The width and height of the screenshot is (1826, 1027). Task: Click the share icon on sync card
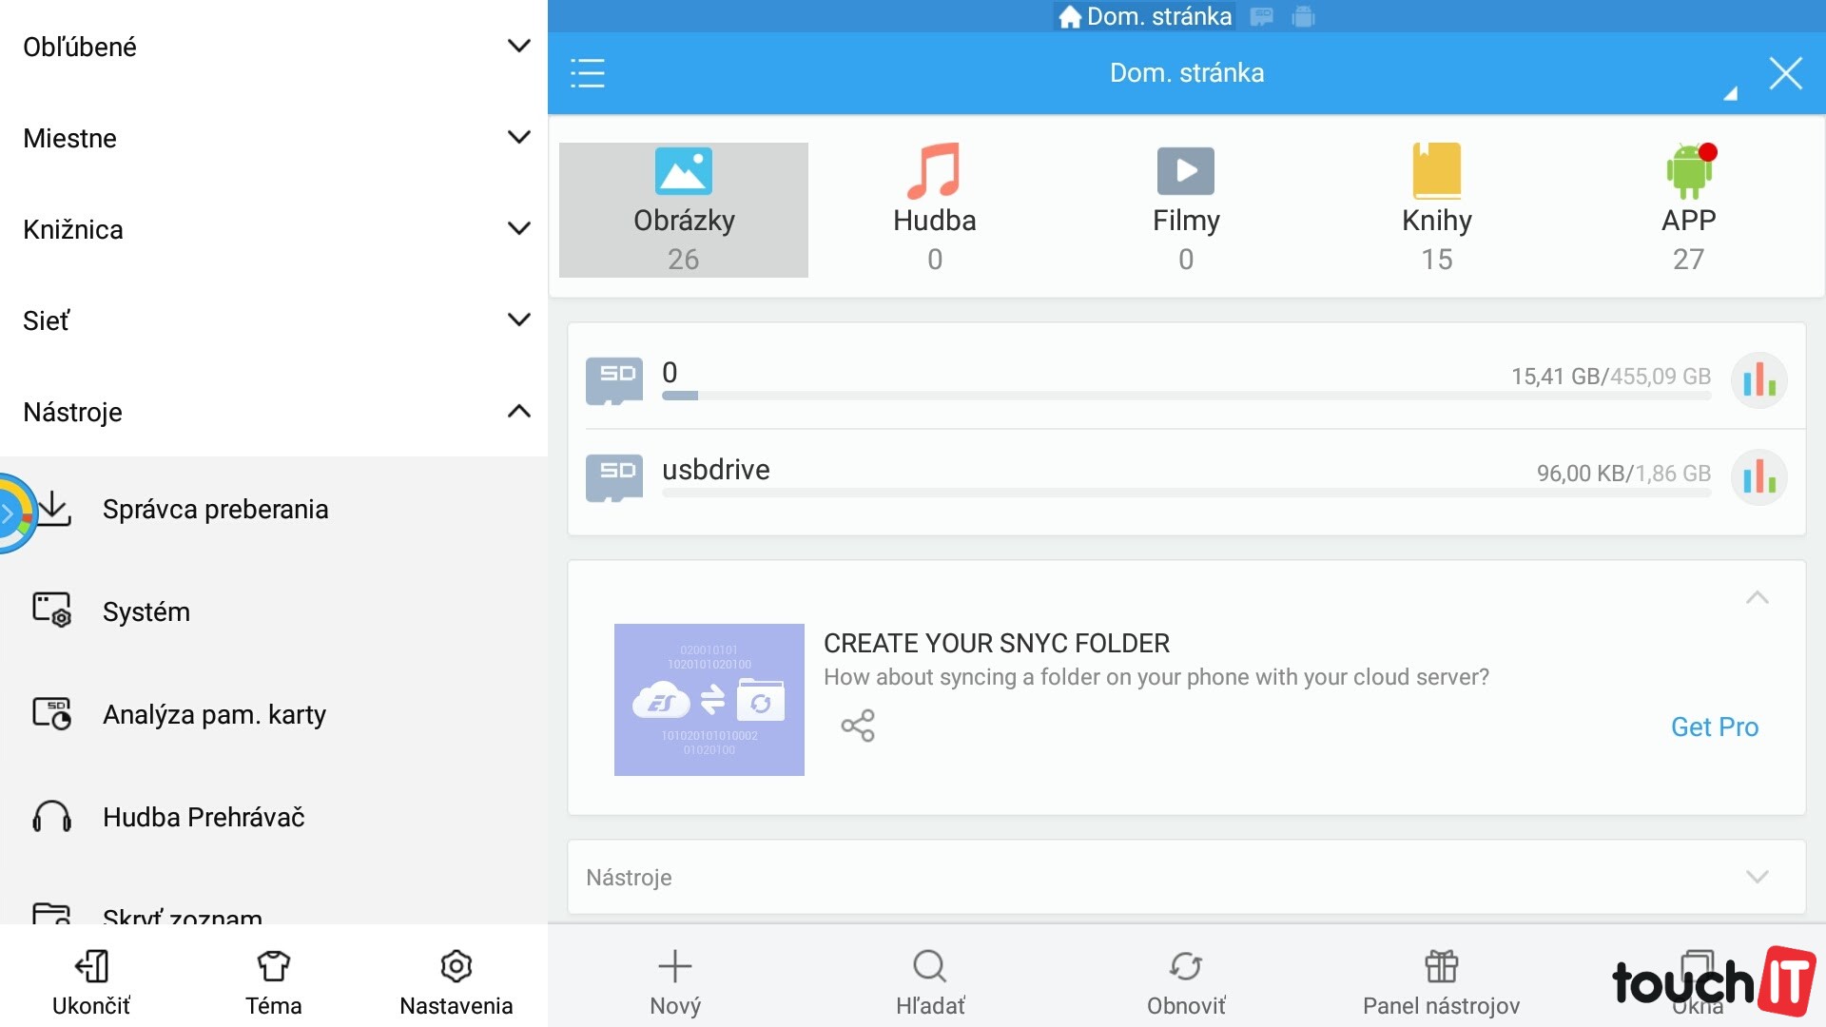click(857, 726)
